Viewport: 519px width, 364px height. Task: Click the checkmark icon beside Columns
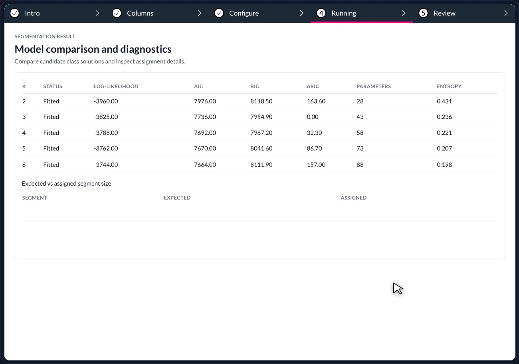(x=117, y=13)
